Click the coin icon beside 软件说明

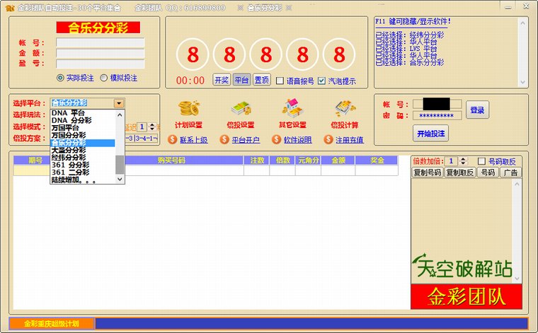pos(275,140)
